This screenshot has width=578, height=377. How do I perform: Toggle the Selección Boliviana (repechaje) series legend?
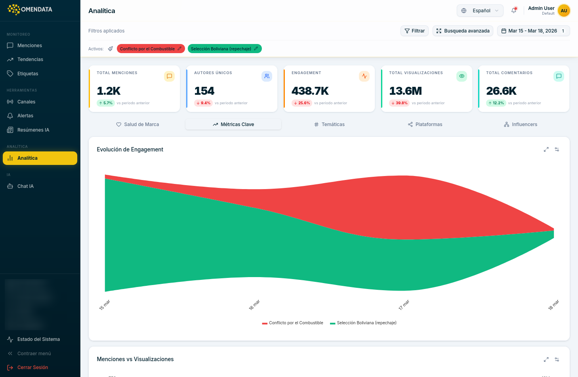(x=363, y=323)
